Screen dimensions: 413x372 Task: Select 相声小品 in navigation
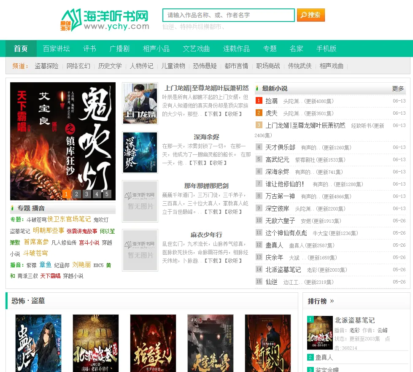pos(156,49)
